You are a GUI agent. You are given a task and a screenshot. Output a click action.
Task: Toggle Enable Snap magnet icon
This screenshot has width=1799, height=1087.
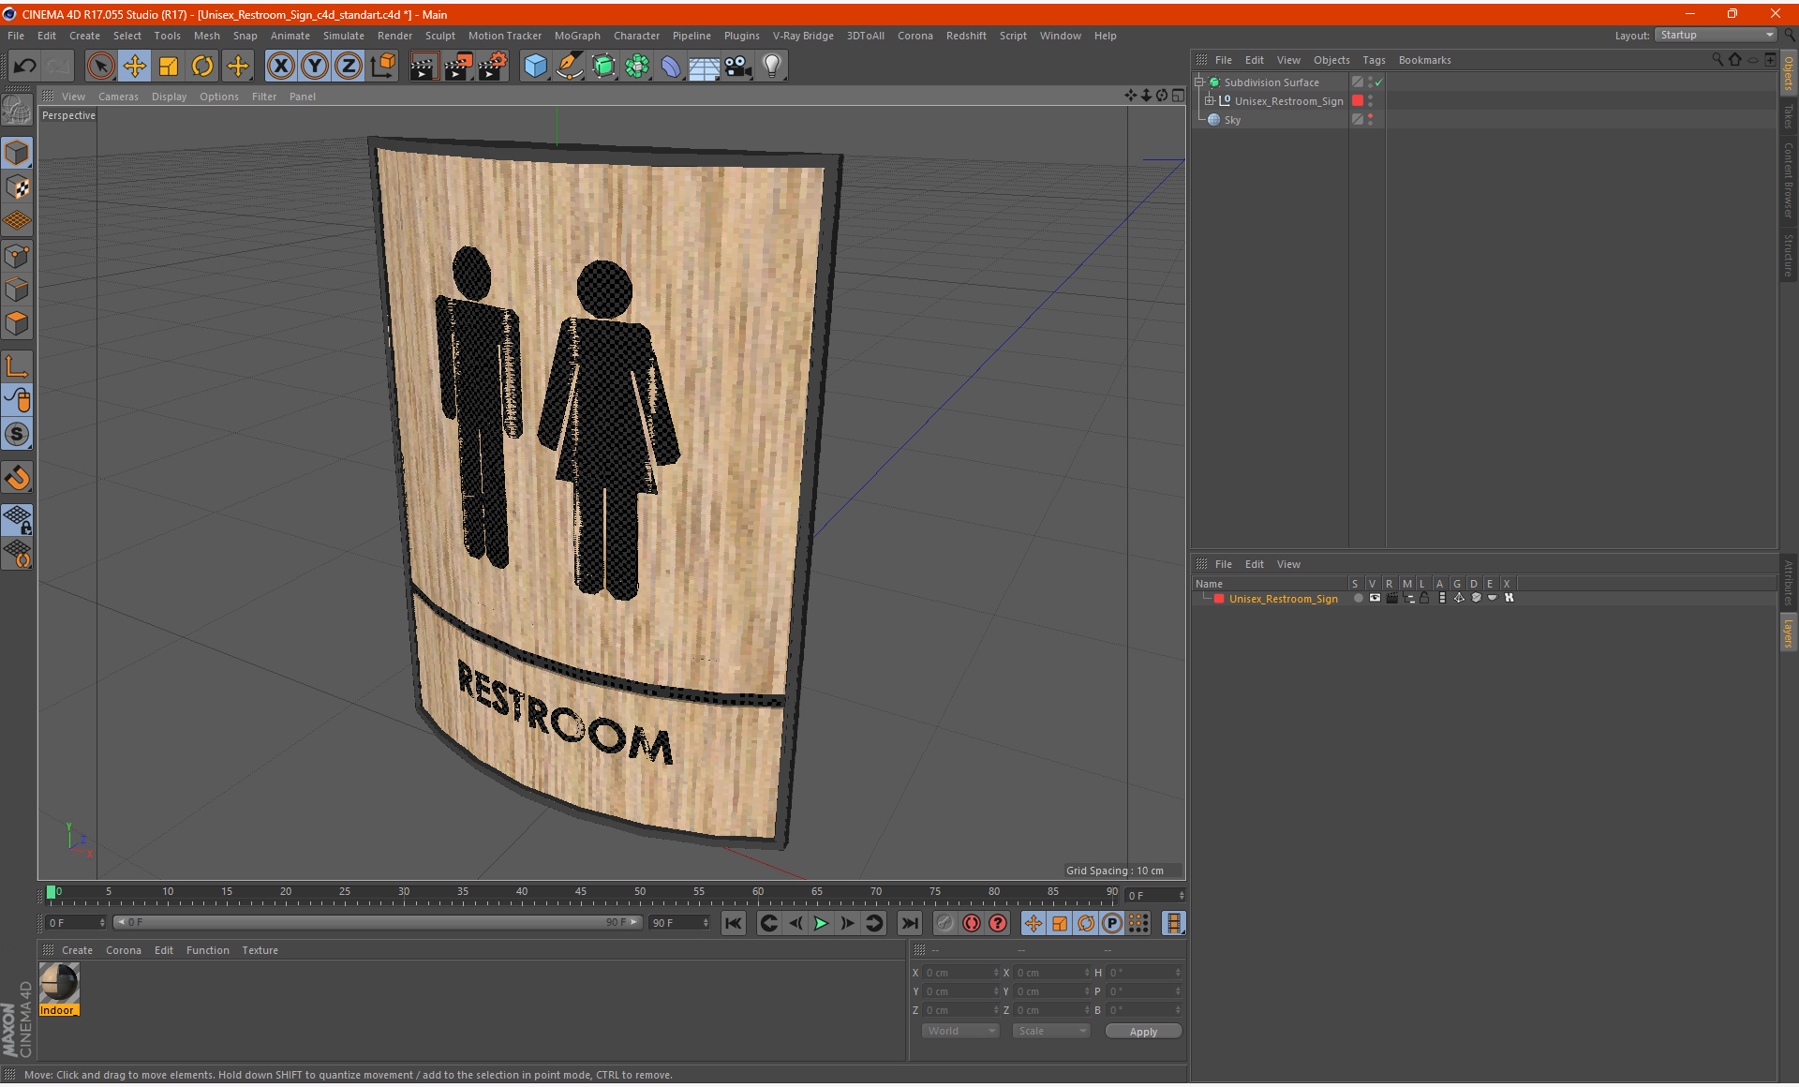tap(17, 478)
